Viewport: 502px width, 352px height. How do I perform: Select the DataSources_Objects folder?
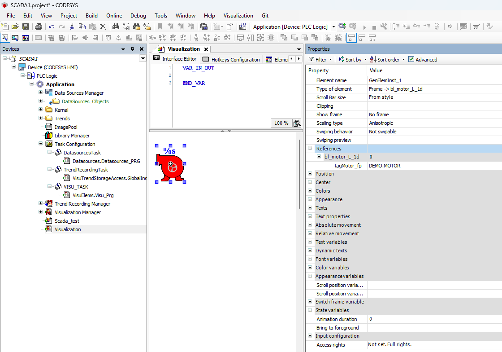[x=85, y=101]
